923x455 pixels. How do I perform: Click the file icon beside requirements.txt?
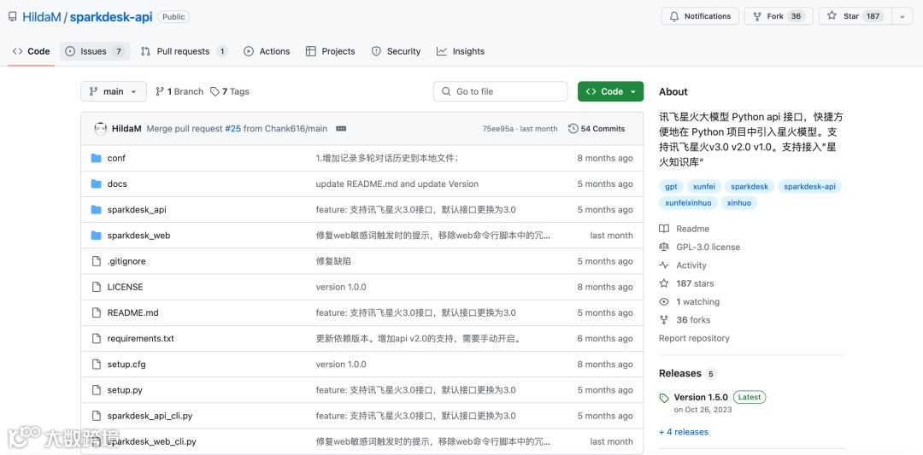click(x=97, y=339)
